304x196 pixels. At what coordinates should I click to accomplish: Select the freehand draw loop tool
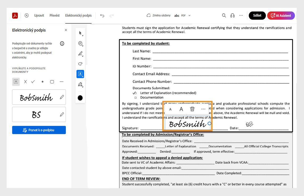(80, 64)
